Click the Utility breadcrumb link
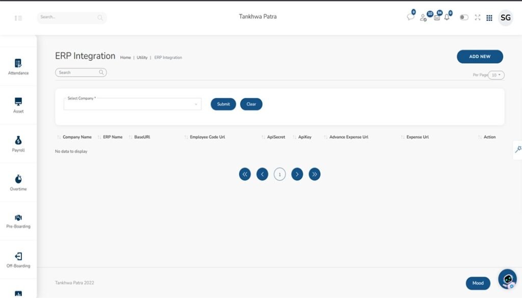522x298 pixels. point(142,58)
